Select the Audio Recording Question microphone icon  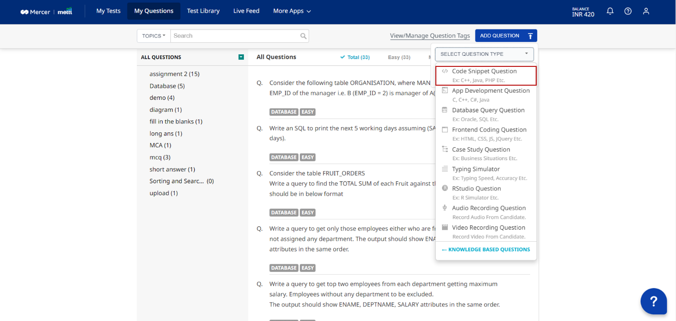444,208
